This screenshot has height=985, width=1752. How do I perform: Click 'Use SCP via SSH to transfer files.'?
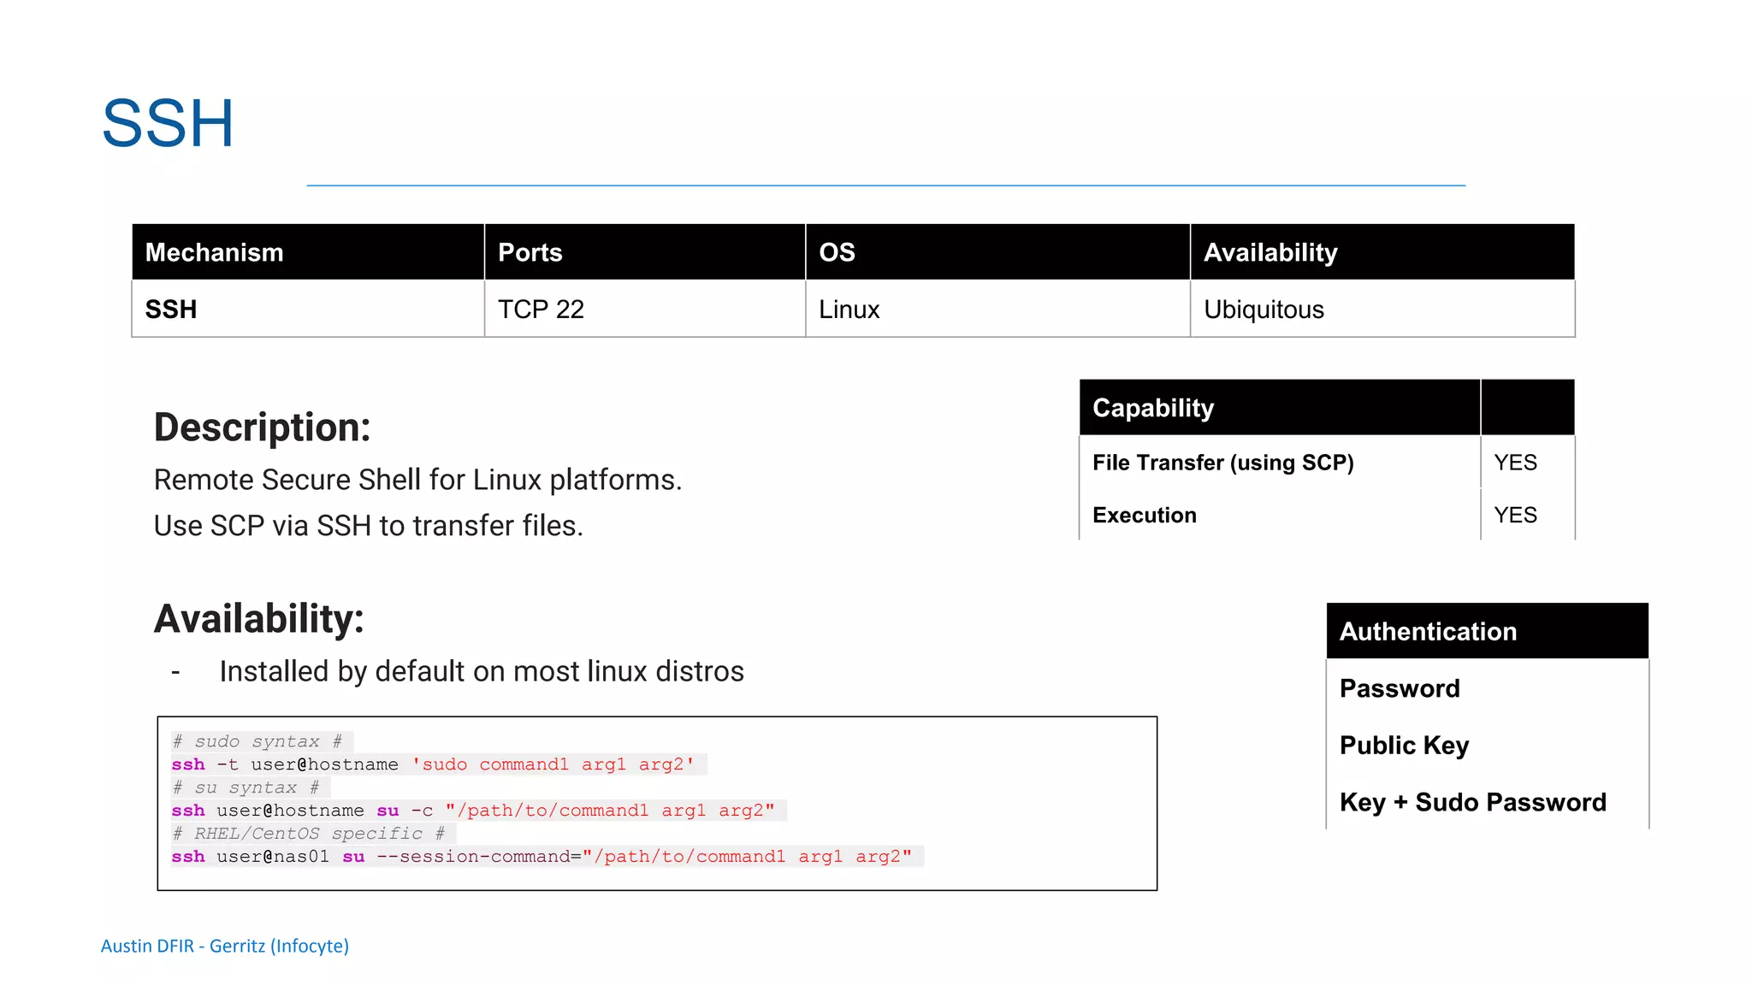[x=368, y=526]
